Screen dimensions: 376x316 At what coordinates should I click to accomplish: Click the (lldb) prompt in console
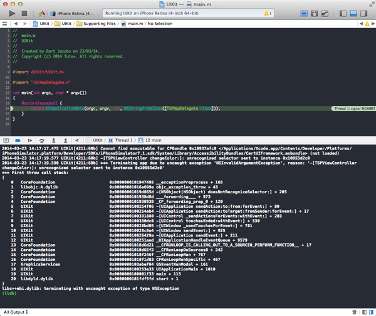pyautogui.click(x=9, y=293)
